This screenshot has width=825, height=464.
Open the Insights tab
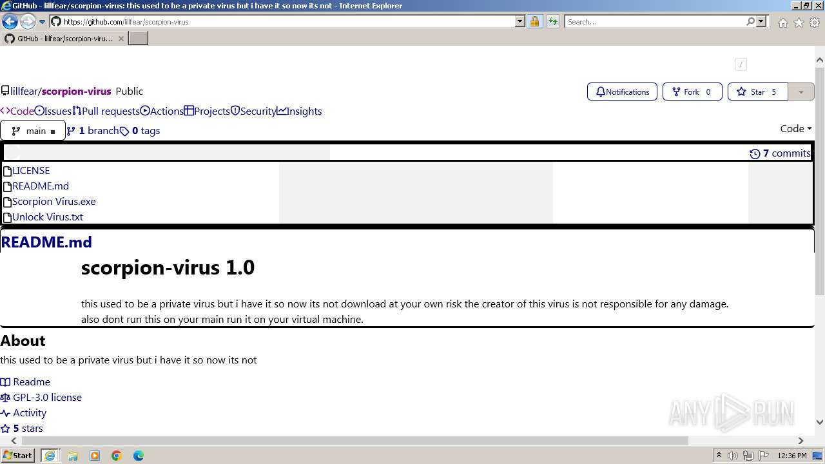coord(300,111)
